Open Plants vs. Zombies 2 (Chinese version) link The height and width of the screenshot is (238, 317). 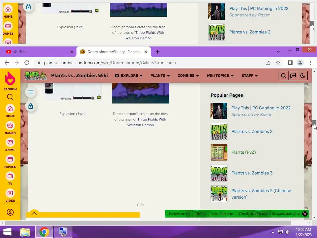tap(261, 194)
